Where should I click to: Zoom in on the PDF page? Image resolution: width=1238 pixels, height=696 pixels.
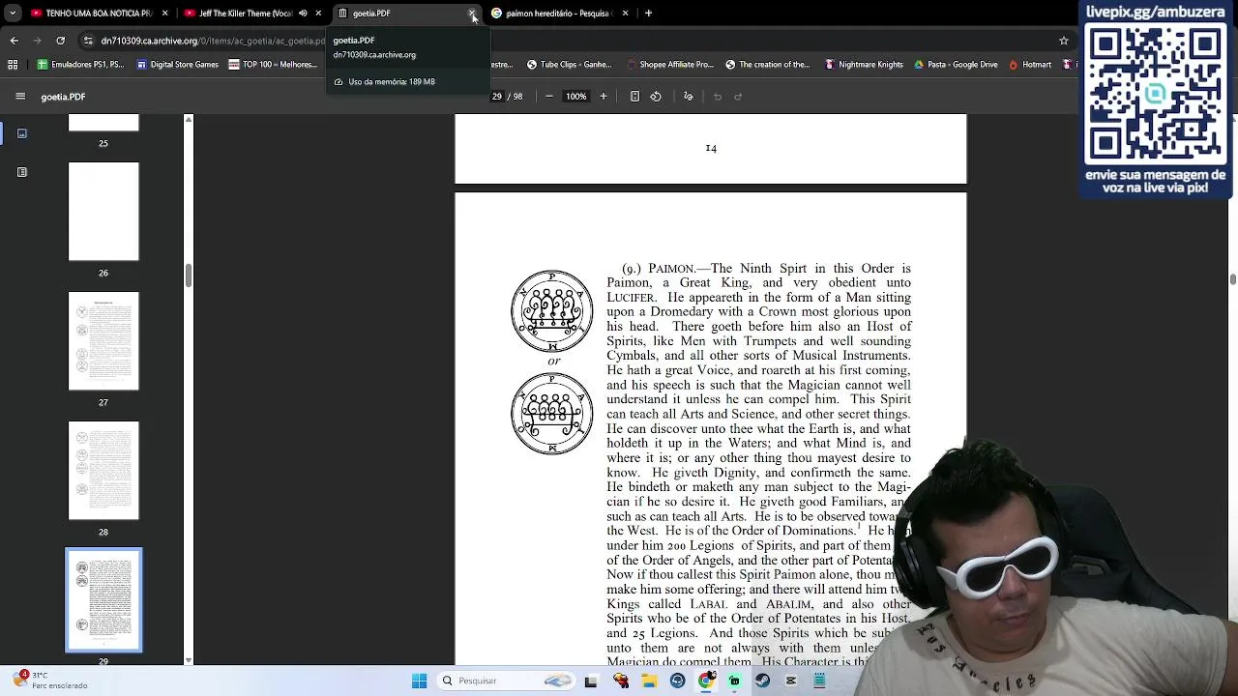tap(604, 97)
